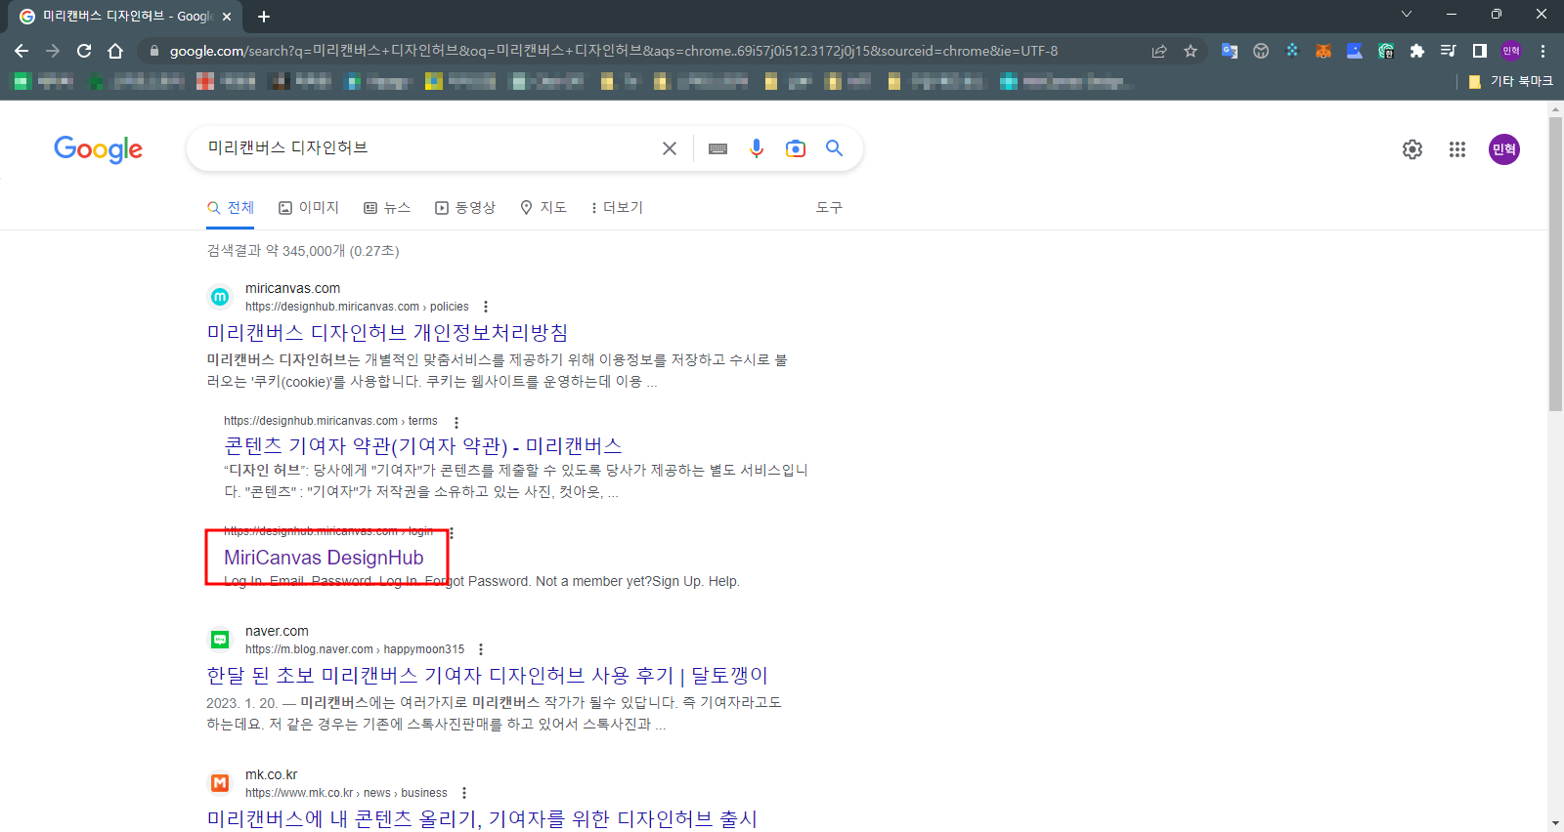Click the address bar URL
This screenshot has height=832, width=1564.
pos(613,51)
